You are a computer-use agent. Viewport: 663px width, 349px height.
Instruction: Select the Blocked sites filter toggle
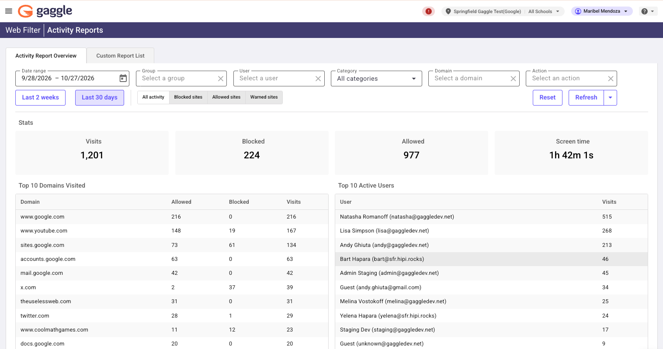pyautogui.click(x=188, y=97)
